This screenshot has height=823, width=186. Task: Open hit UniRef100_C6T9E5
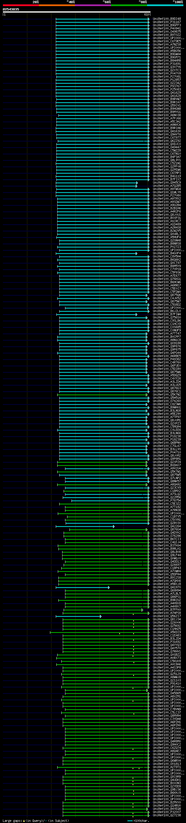point(167,41)
